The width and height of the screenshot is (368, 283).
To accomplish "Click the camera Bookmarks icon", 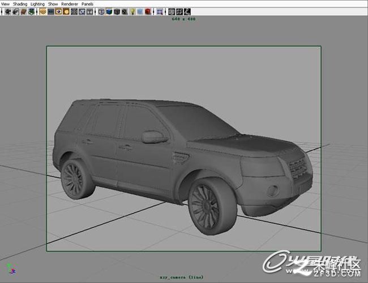I will coord(23,11).
